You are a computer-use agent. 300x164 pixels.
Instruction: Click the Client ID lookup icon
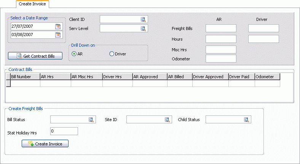144,19
